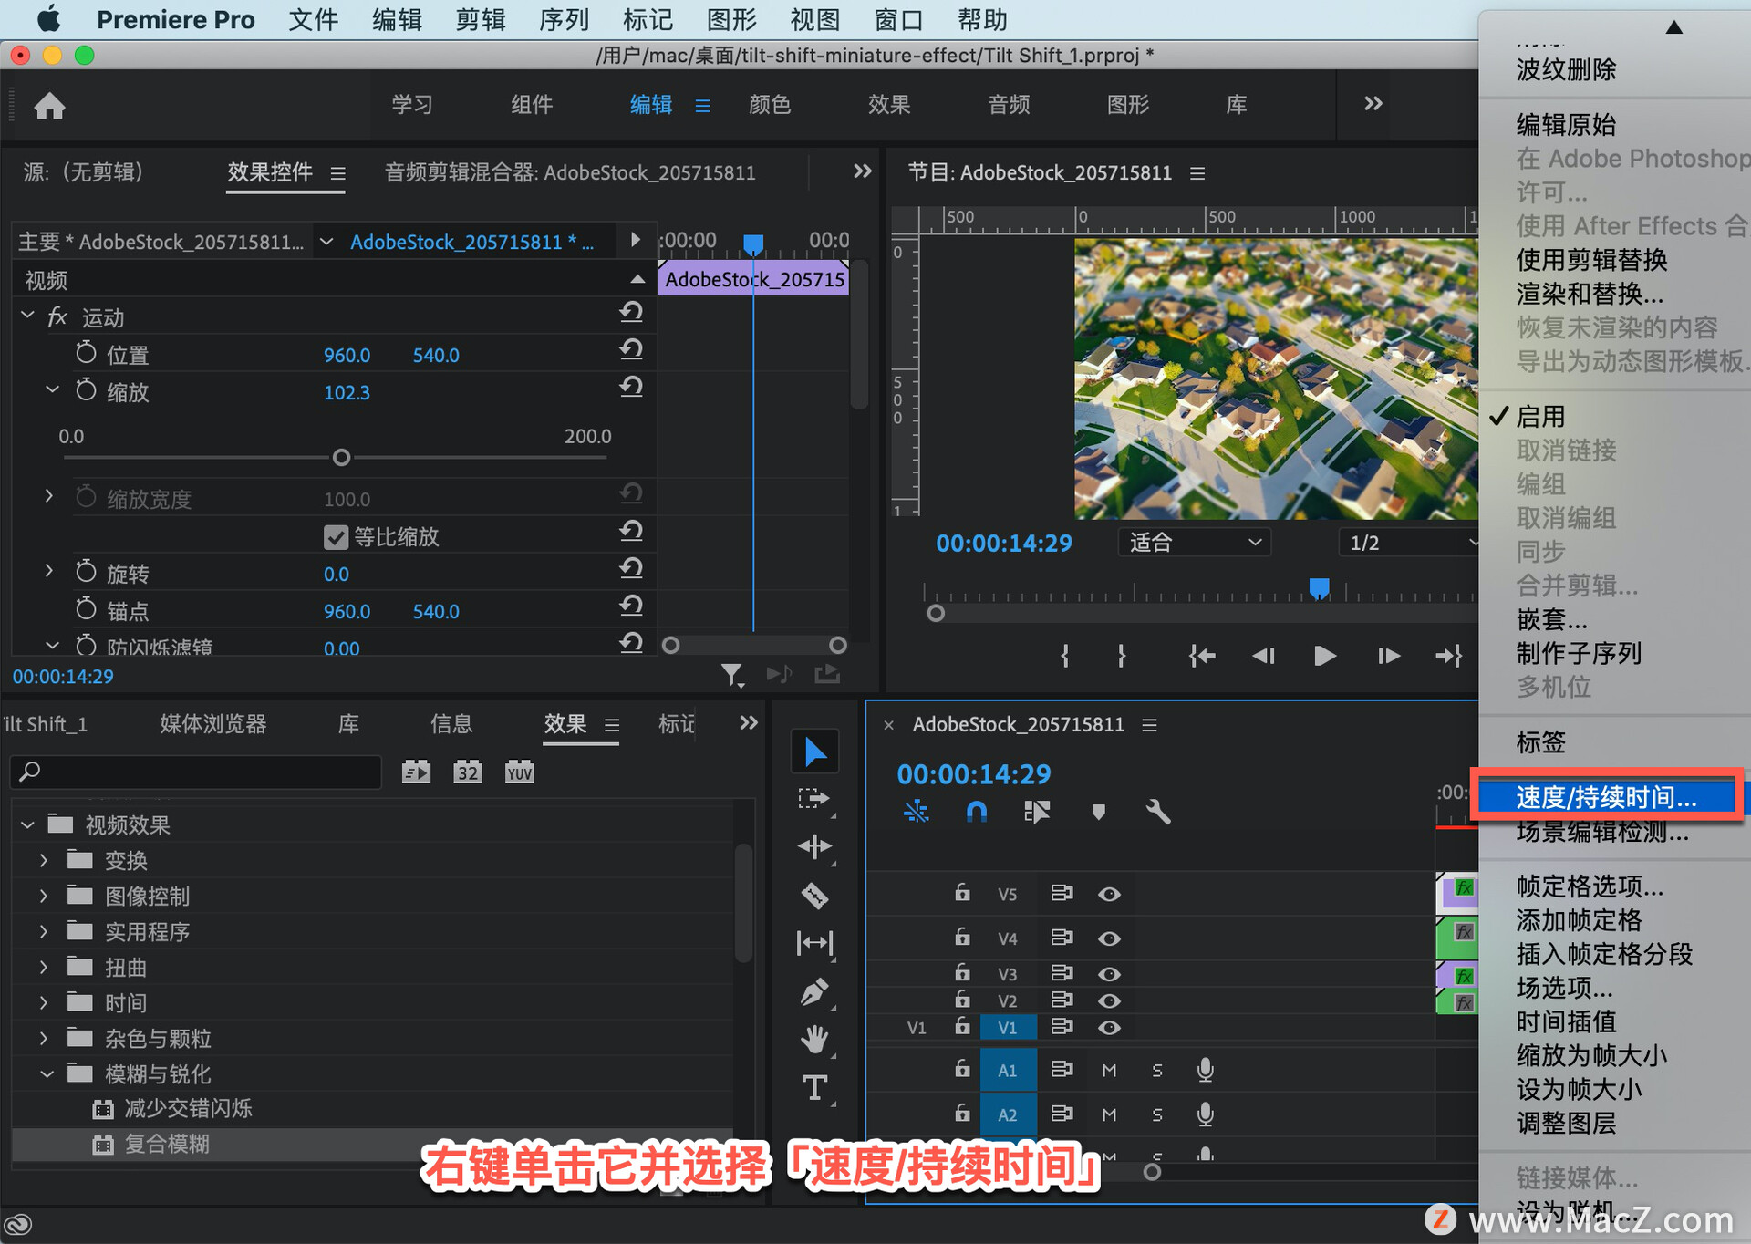The width and height of the screenshot is (1751, 1244).
Task: Toggle lock on V5 track
Action: [x=962, y=892]
